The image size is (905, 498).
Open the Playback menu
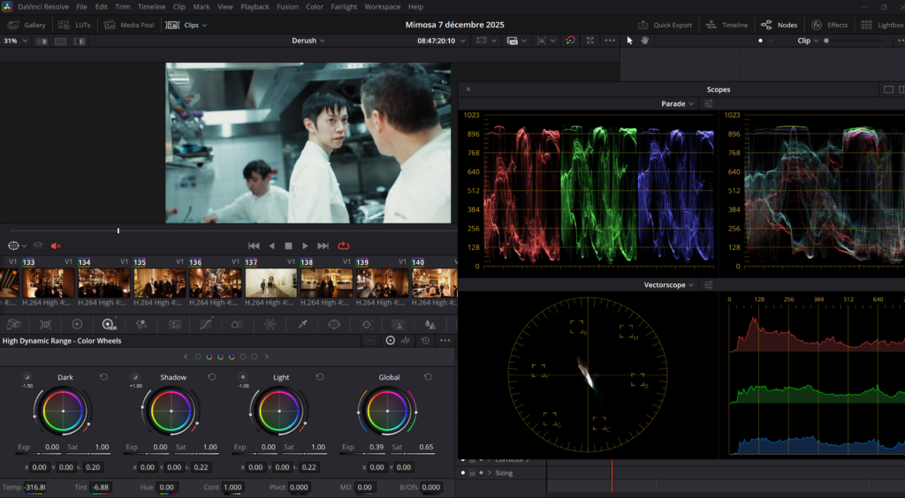coord(255,6)
